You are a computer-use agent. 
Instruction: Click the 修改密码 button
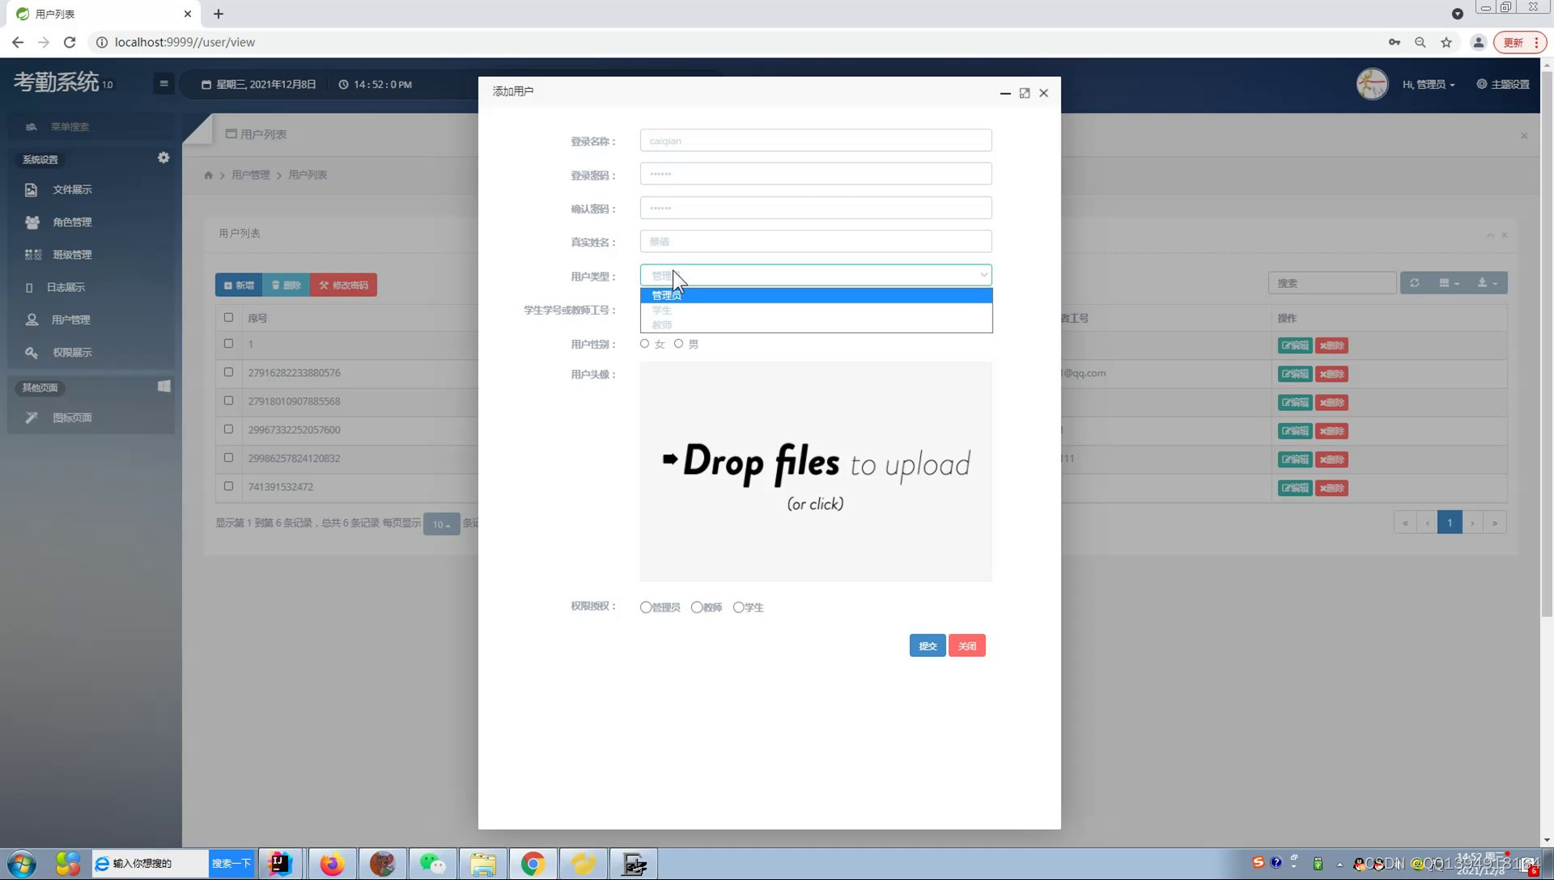click(343, 285)
